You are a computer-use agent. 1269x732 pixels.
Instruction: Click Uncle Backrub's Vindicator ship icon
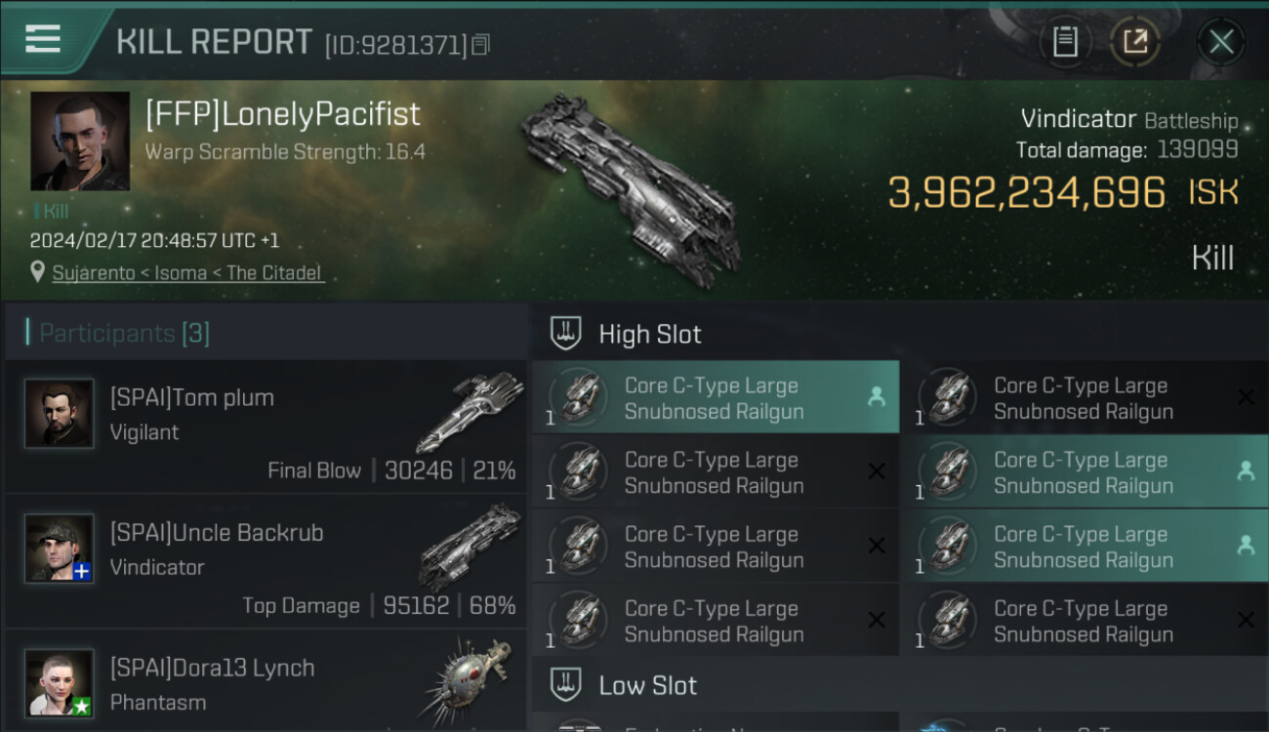click(x=471, y=545)
